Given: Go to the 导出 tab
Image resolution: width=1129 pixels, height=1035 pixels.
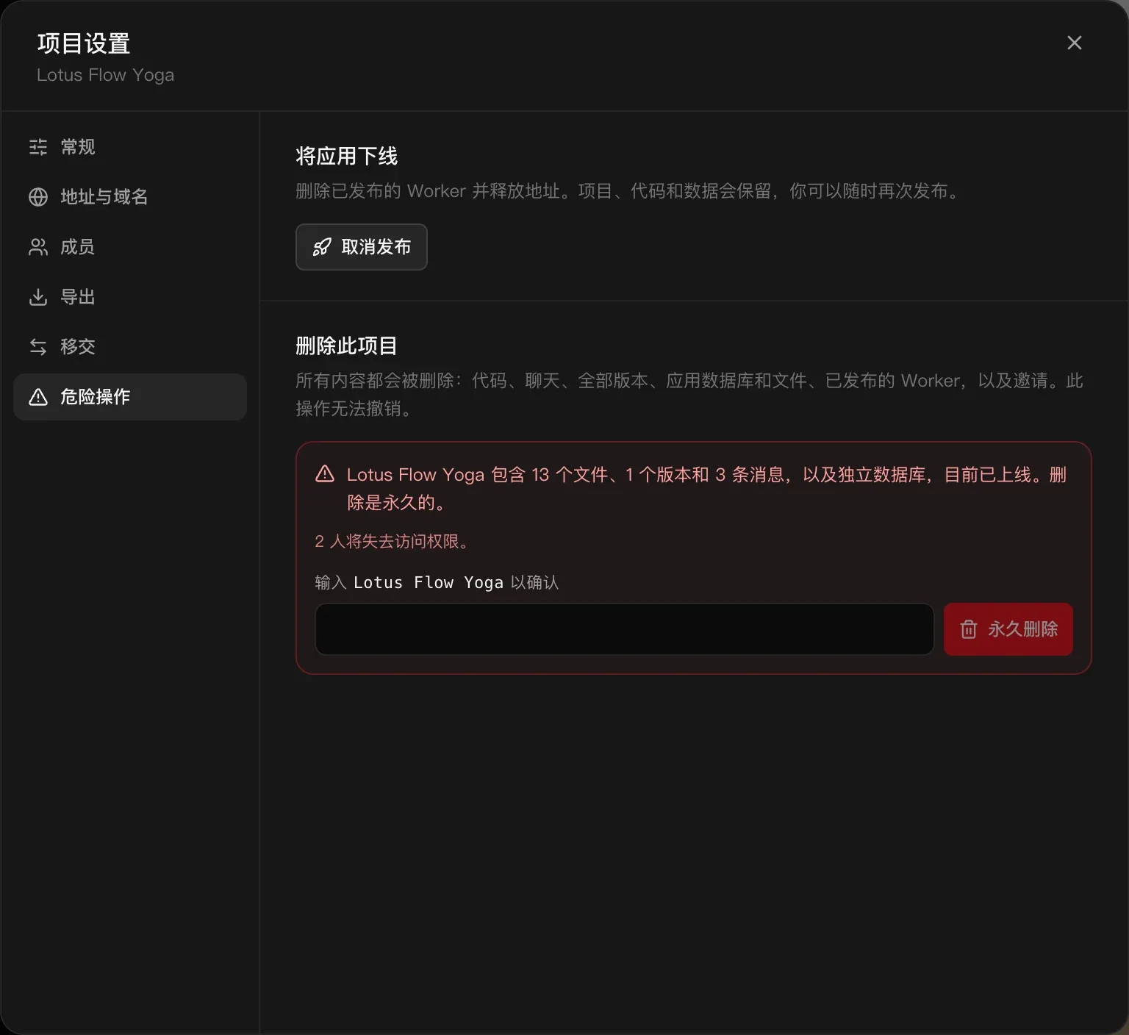Looking at the screenshot, I should [x=130, y=297].
